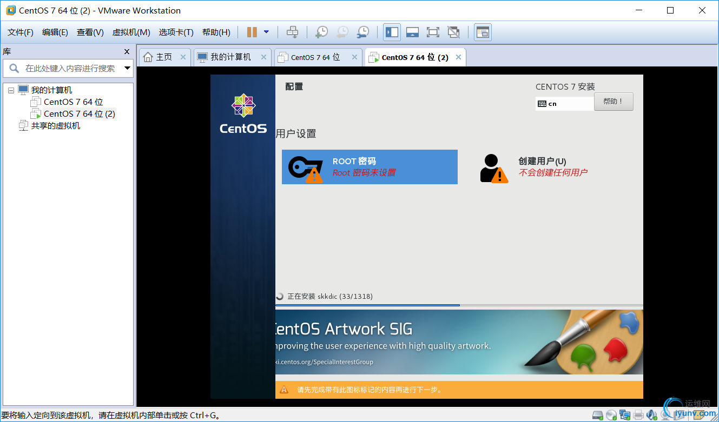The image size is (719, 422).
Task: Click the library search magnifier icon
Action: [x=14, y=69]
